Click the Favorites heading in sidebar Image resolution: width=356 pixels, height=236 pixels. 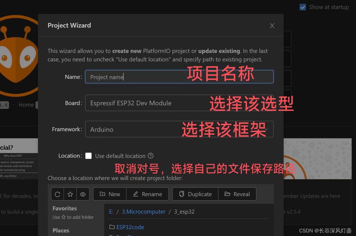[65, 208]
